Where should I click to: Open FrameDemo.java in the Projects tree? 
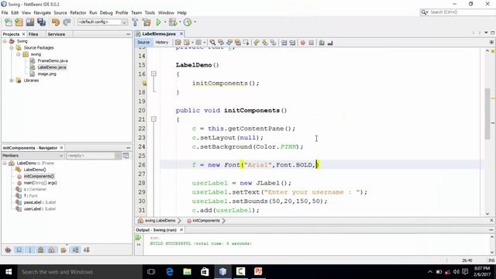53,60
